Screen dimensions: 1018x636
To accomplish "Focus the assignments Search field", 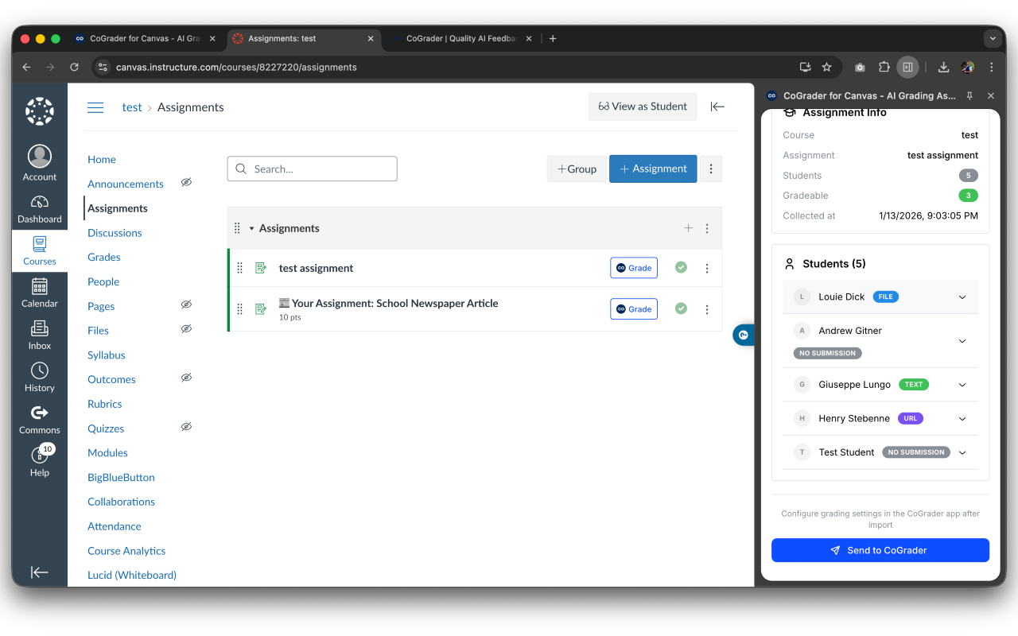I will [x=312, y=169].
